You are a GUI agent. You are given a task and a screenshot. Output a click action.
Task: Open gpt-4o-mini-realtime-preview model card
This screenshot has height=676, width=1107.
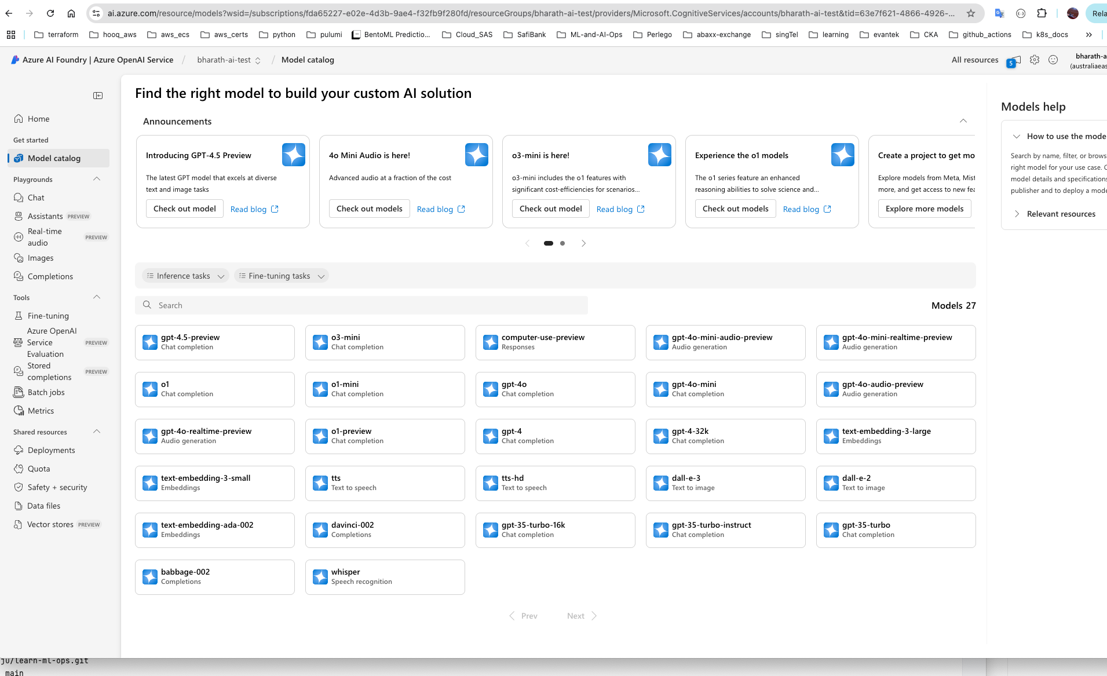point(896,342)
